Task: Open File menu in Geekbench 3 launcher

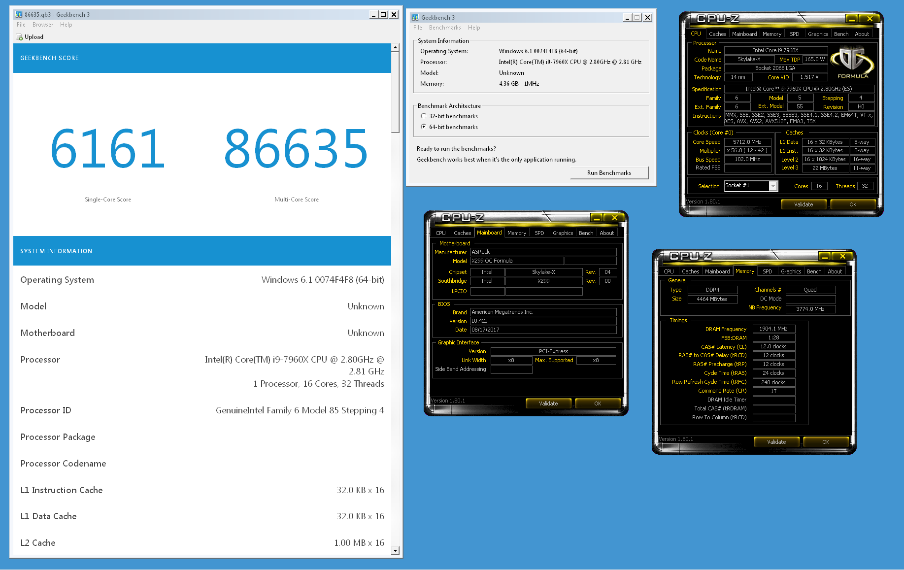Action: [x=418, y=28]
